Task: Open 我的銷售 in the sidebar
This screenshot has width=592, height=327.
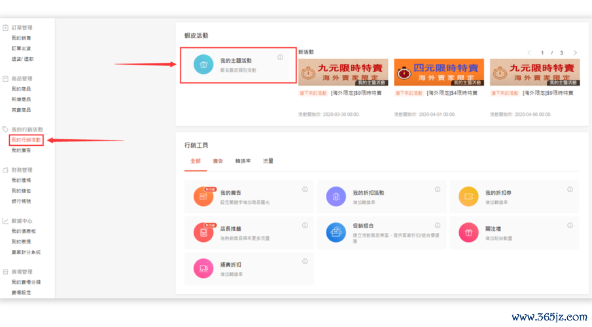Action: [21, 38]
